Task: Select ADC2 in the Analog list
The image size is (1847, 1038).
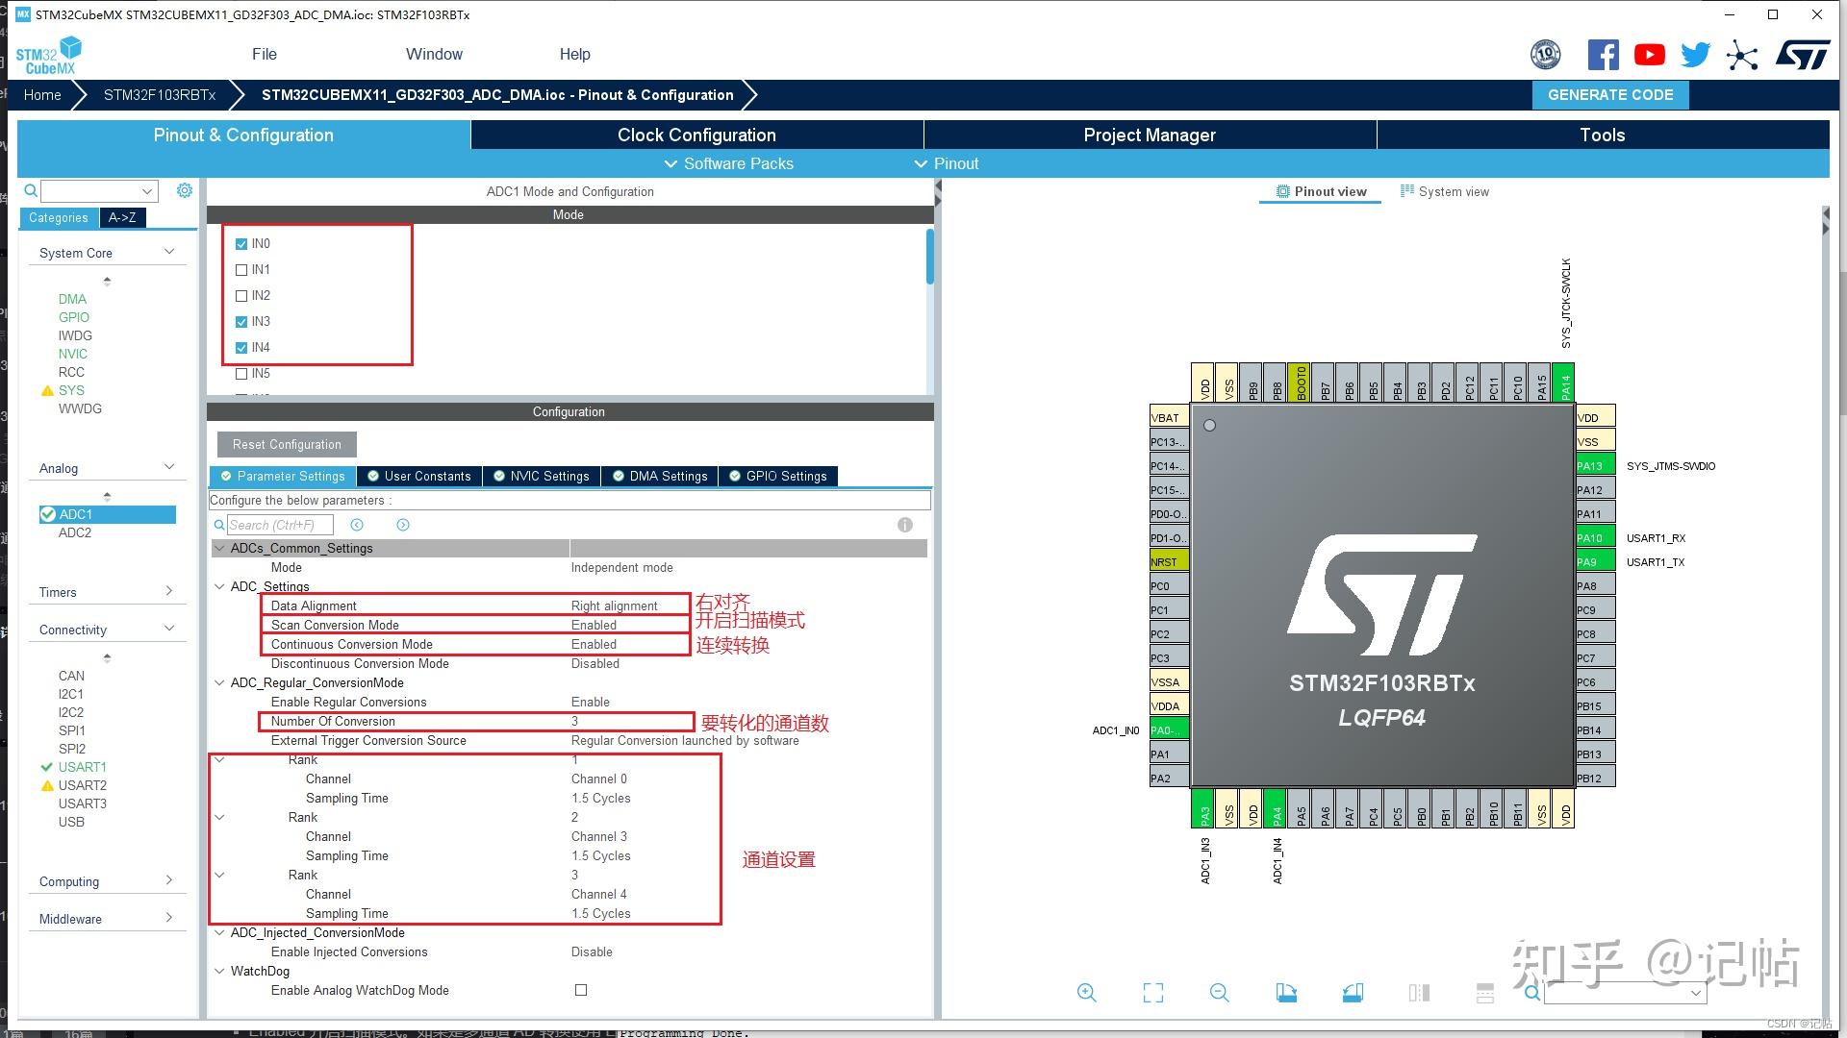Action: coord(75,532)
